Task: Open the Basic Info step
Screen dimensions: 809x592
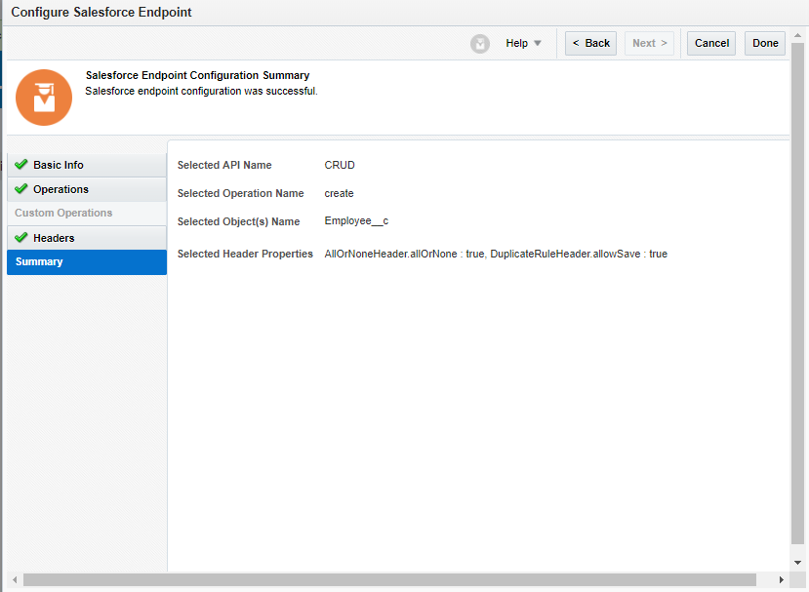Action: pyautogui.click(x=87, y=165)
